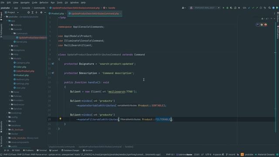The width and height of the screenshot is (279, 157).
Task: Preview in the first floating browser icon
Action: coord(258,25)
